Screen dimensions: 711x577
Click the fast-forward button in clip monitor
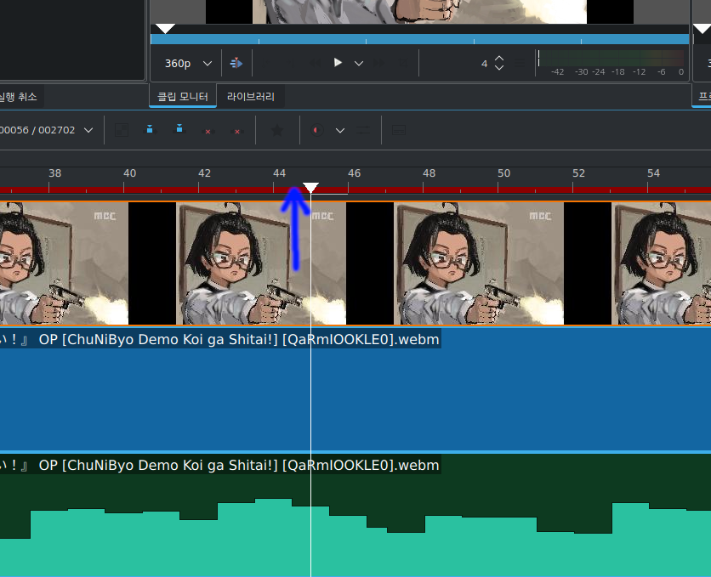379,64
